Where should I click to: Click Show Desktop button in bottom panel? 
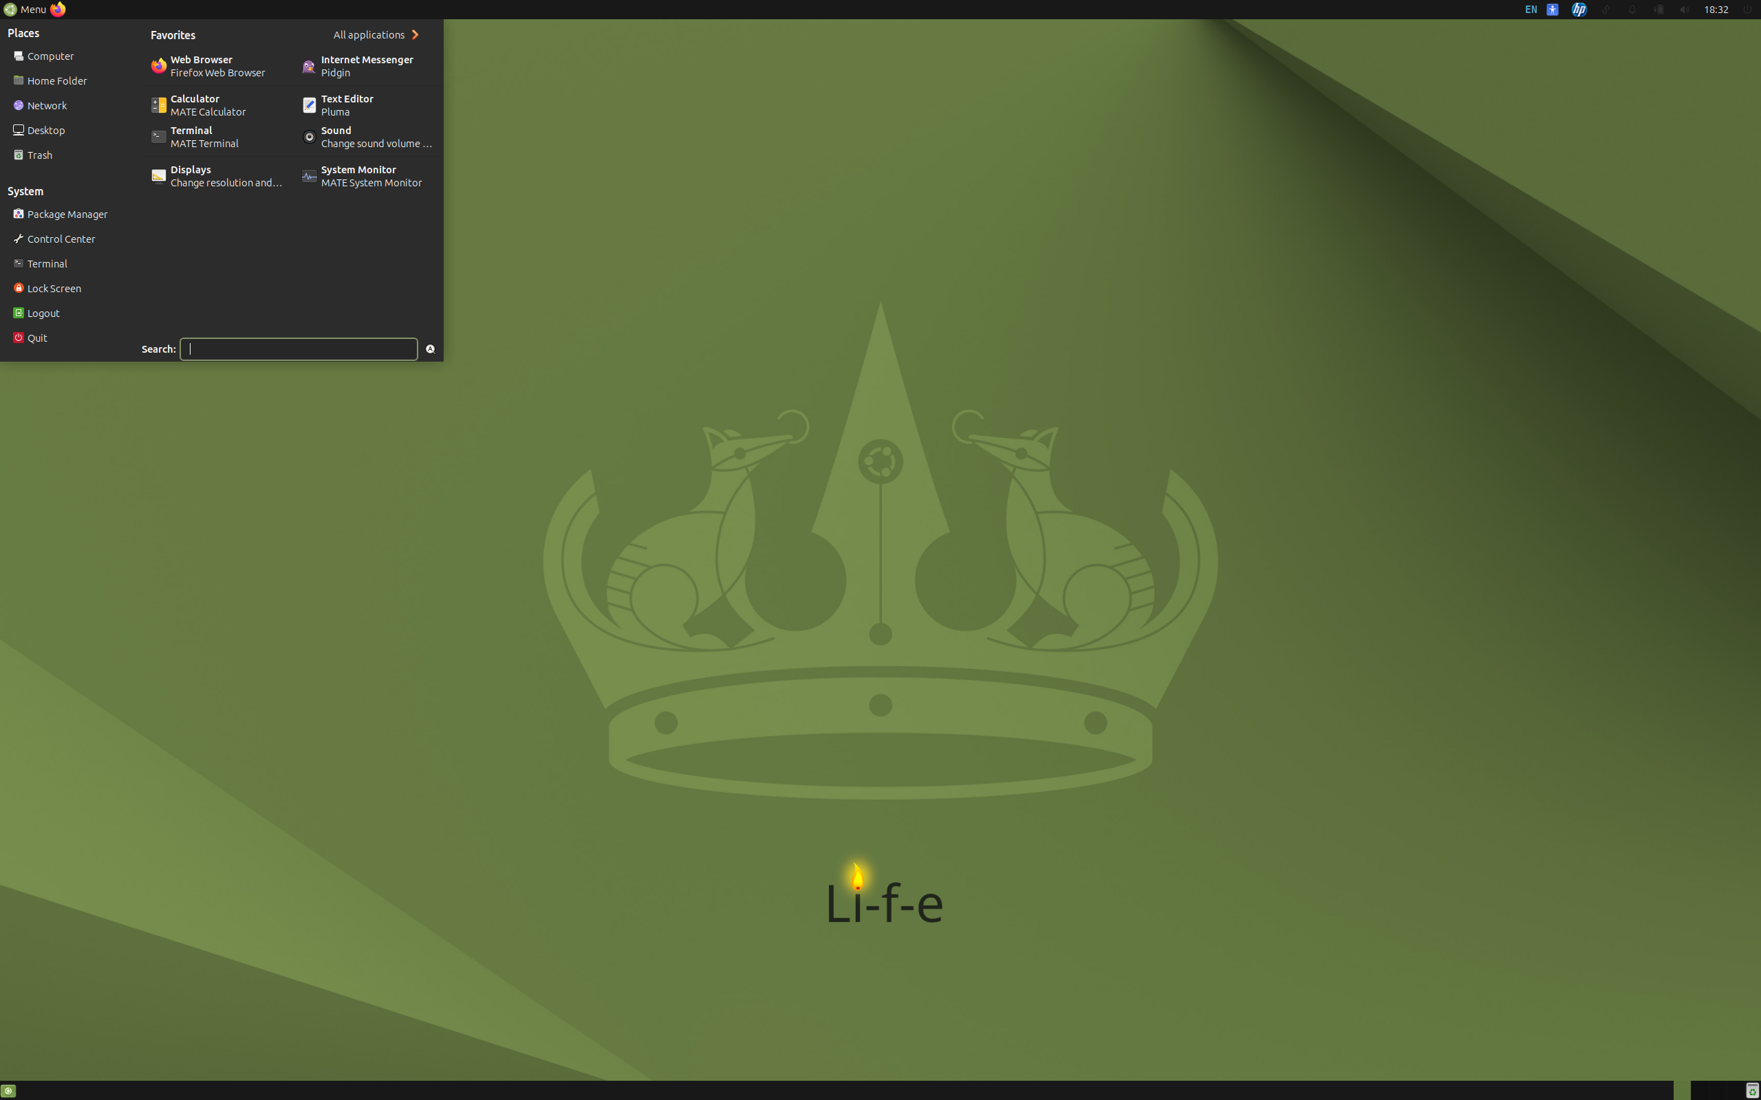click(8, 1090)
